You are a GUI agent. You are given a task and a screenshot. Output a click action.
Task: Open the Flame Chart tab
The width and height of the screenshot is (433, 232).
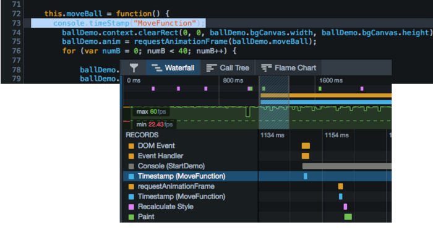pyautogui.click(x=288, y=68)
